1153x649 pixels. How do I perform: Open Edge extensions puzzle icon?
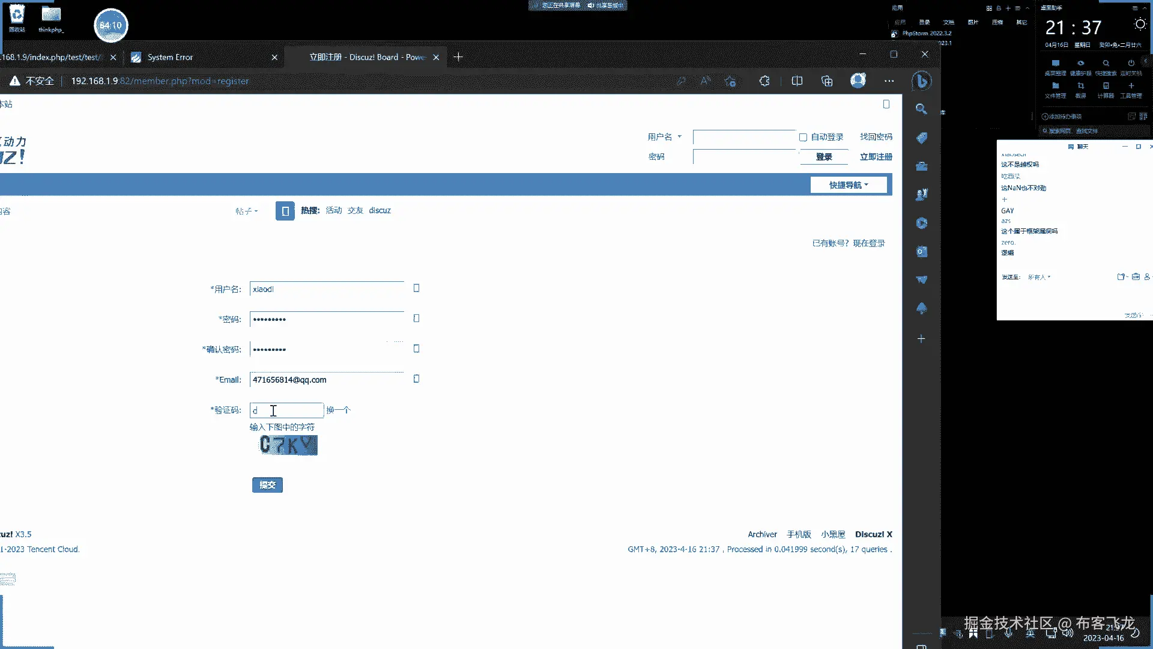point(764,81)
